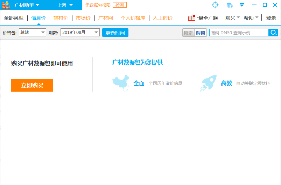
Task: Open the 价格包 总站 combo box
Action: (33, 33)
